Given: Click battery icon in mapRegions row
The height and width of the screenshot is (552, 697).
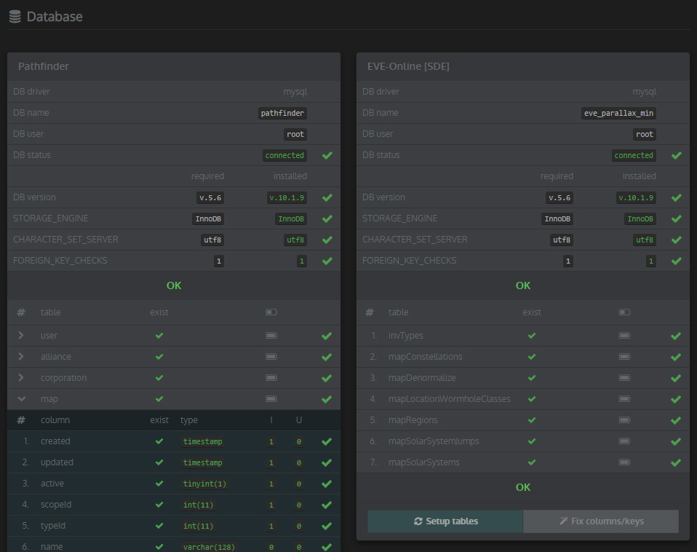Looking at the screenshot, I should pos(624,420).
